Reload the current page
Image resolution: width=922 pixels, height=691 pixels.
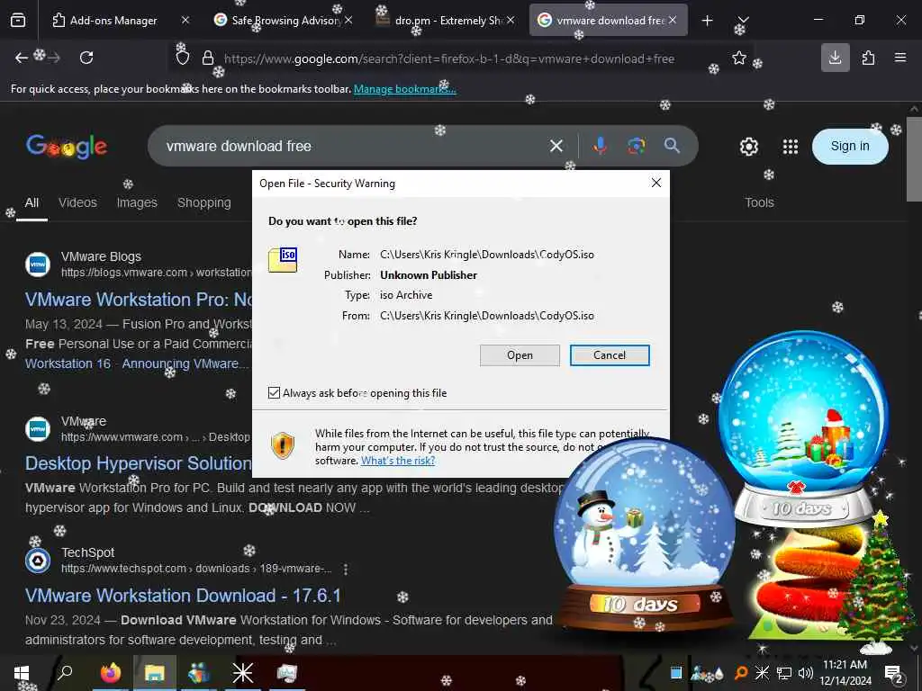coord(86,58)
